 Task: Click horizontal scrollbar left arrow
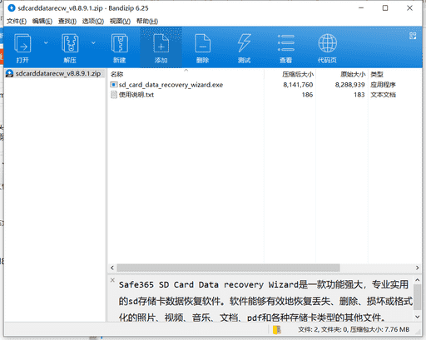pyautogui.click(x=112, y=268)
